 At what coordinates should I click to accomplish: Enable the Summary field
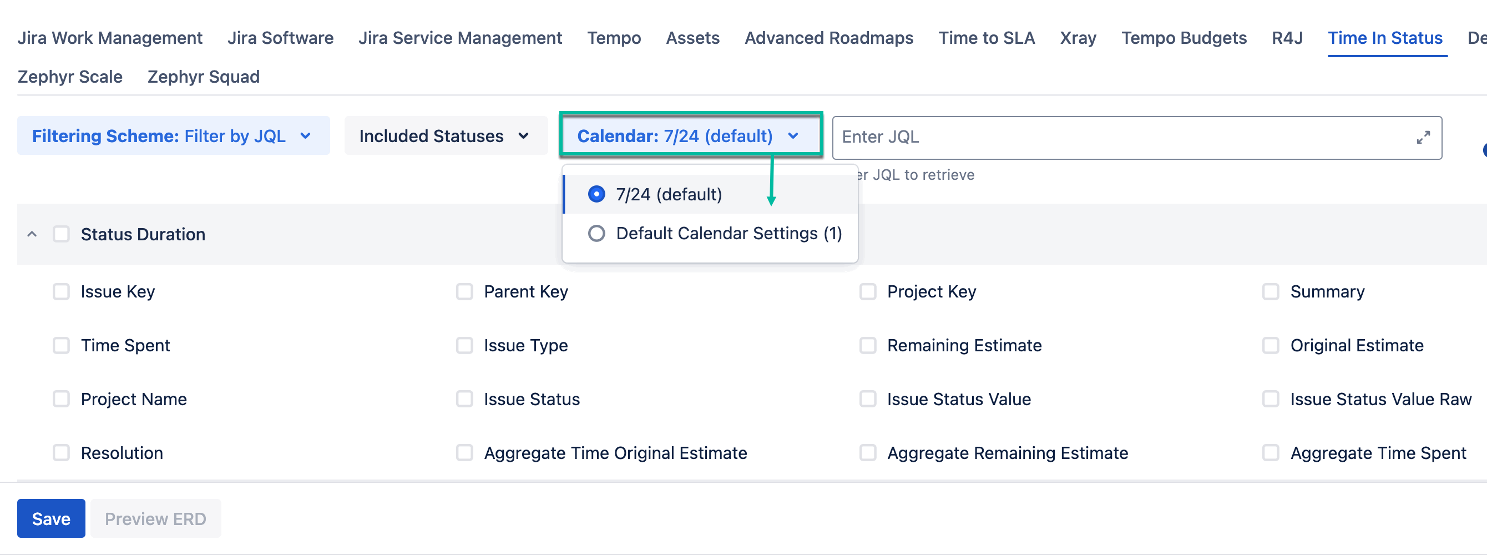pos(1270,291)
